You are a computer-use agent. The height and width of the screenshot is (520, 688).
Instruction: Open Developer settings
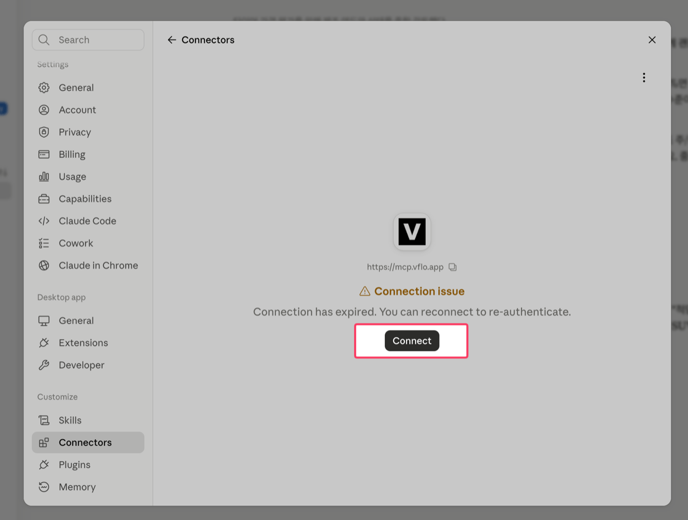click(x=88, y=365)
